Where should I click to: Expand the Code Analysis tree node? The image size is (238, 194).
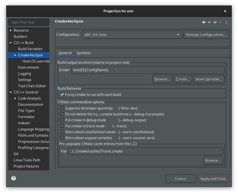point(15,99)
